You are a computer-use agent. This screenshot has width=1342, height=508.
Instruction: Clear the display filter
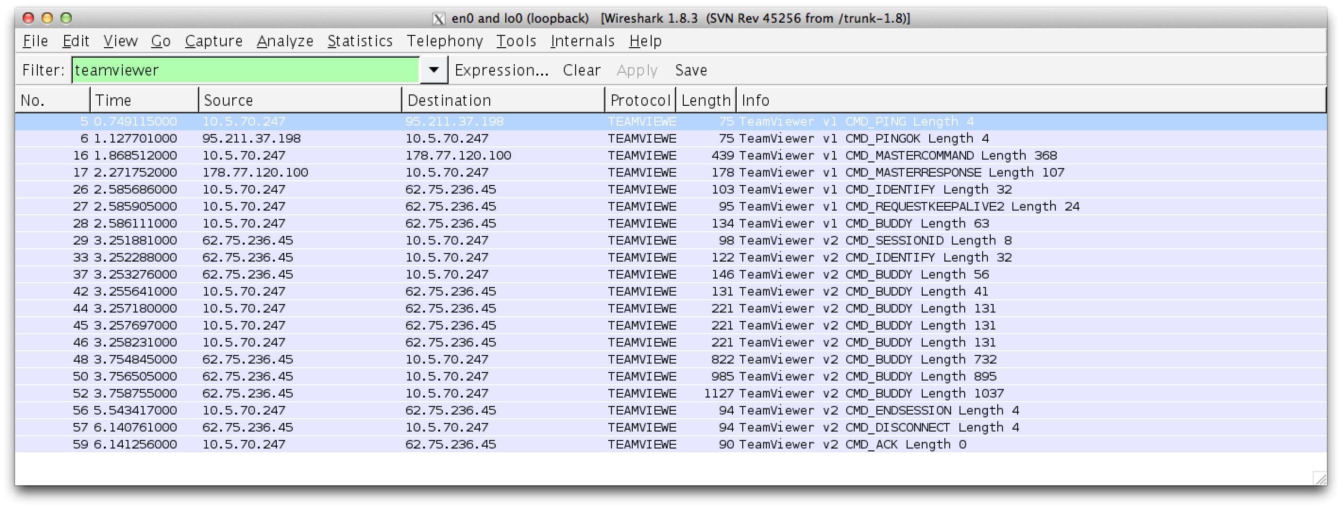click(581, 70)
